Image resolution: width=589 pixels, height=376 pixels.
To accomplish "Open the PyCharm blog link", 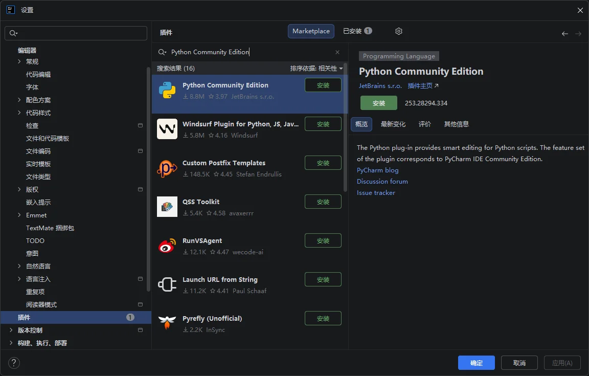I will (x=377, y=170).
